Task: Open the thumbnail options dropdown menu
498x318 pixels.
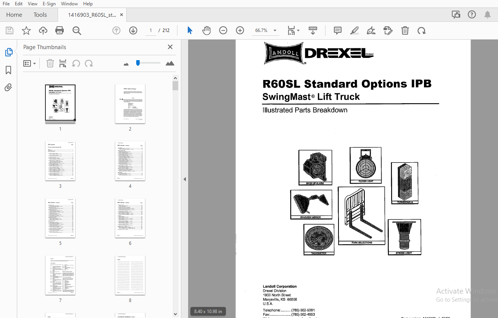Action: pyautogui.click(x=29, y=64)
